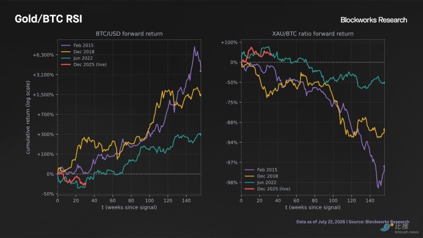Select the red Dec 2025 (live) swatch in right legend

pos(249,188)
